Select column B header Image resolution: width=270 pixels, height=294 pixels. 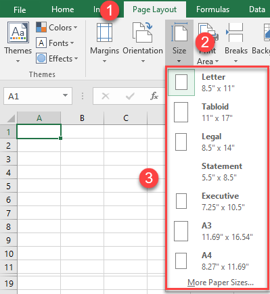[82, 118]
